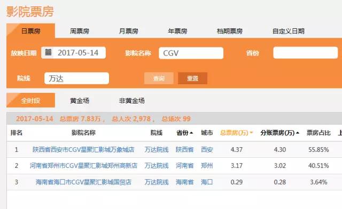Click 万达院线 link in the Xi'an row
Image resolution: width=342 pixels, height=209 pixels.
pyautogui.click(x=157, y=150)
